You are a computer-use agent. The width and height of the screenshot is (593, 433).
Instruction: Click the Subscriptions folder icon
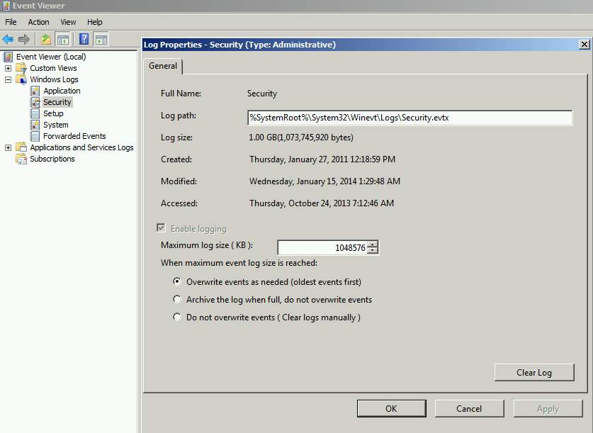point(21,159)
